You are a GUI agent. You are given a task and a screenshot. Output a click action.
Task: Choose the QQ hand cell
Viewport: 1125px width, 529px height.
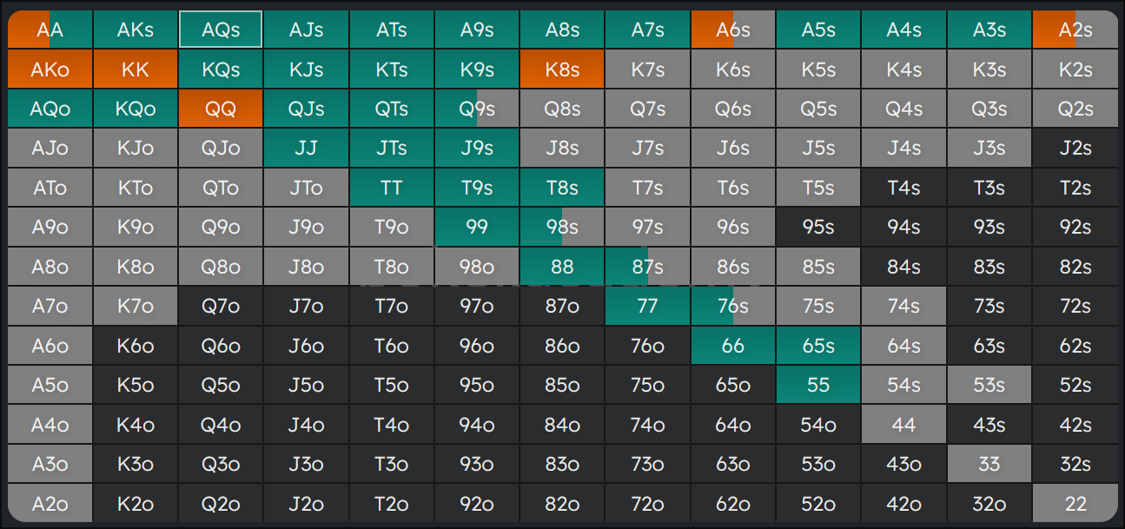pos(221,109)
